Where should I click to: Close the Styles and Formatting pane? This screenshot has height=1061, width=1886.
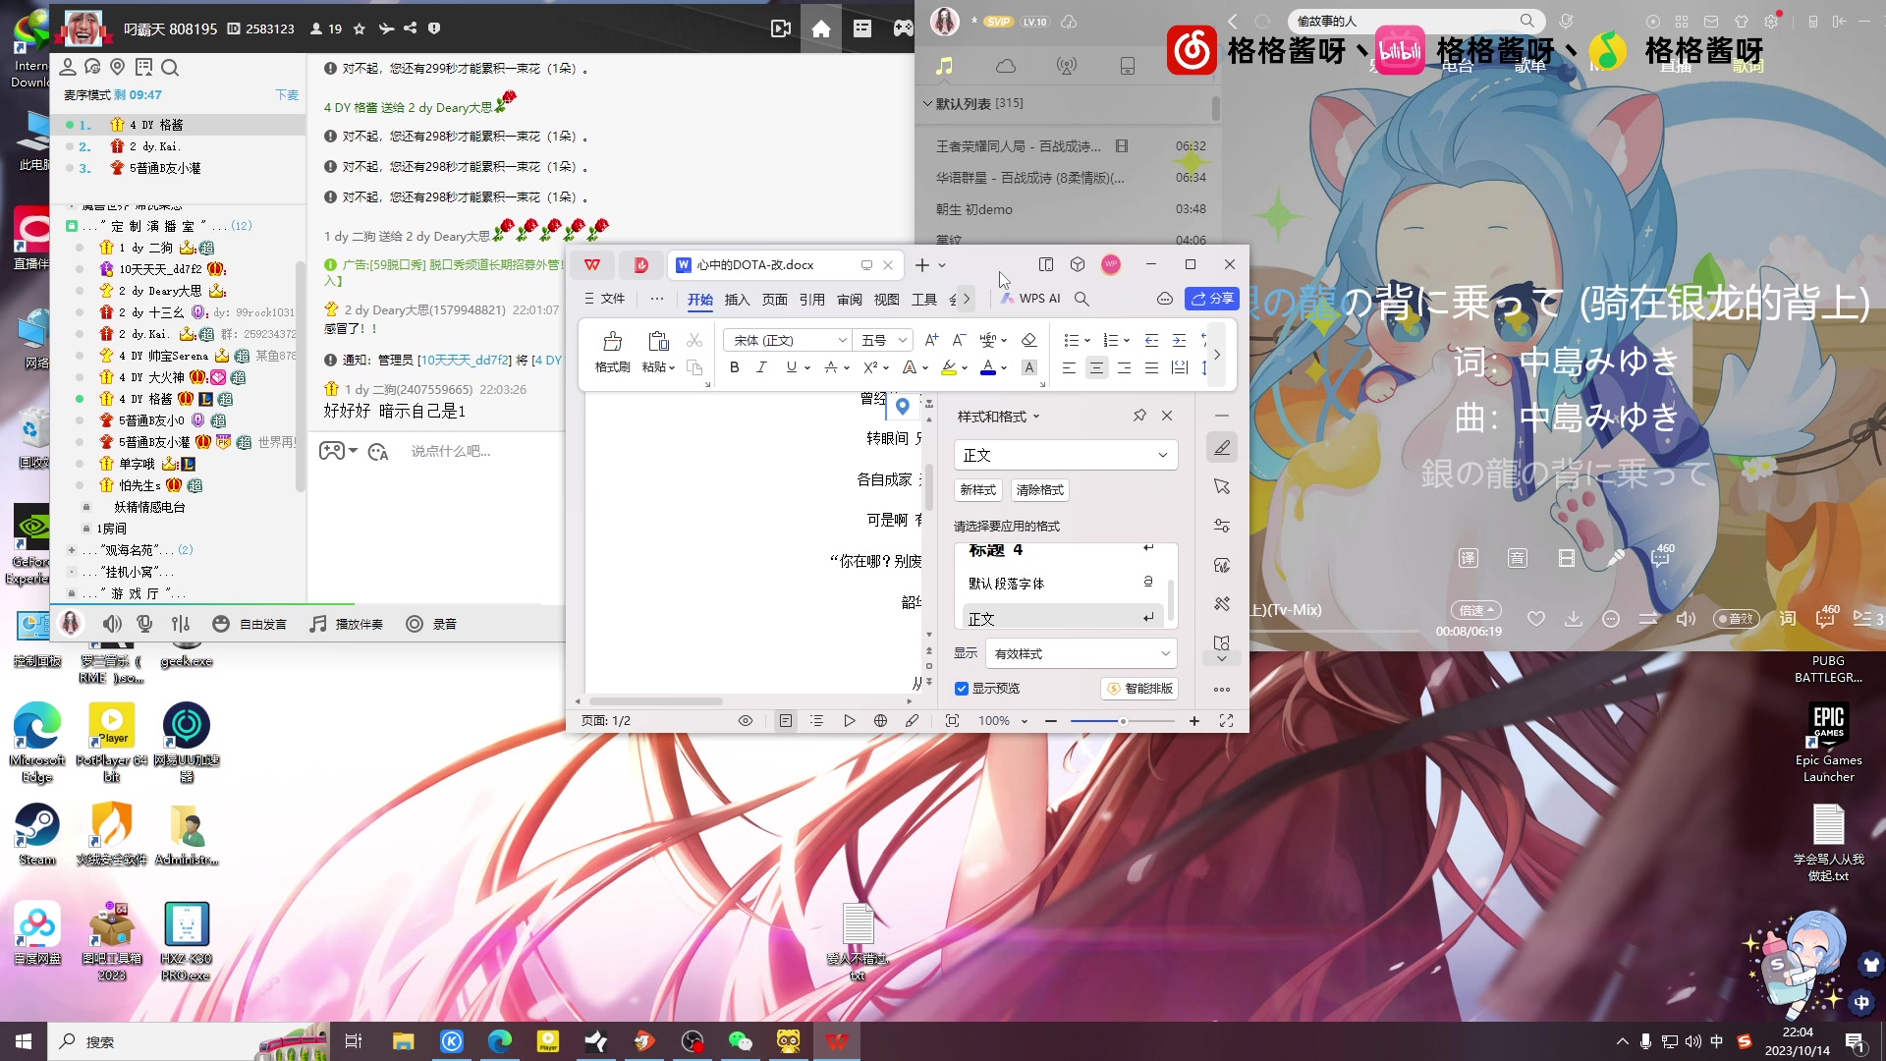[x=1167, y=416]
